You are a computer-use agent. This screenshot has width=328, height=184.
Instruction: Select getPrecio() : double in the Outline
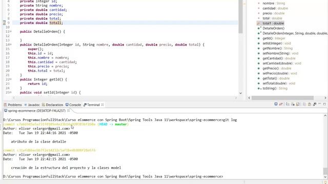pos(277,68)
